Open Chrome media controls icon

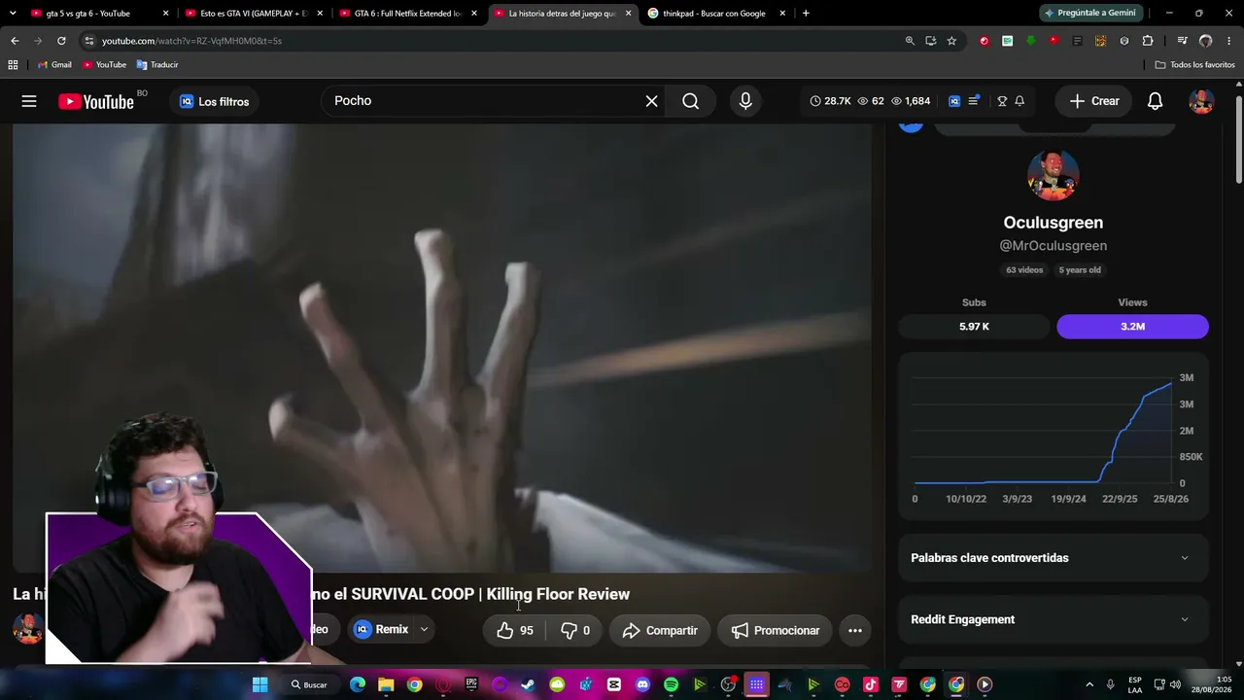coord(1182,41)
